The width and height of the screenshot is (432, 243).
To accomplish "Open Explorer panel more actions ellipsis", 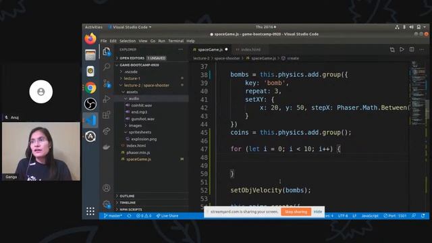I will click(x=180, y=49).
